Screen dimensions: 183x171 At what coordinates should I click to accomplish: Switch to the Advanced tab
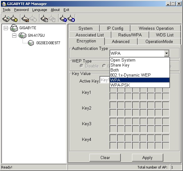121,41
